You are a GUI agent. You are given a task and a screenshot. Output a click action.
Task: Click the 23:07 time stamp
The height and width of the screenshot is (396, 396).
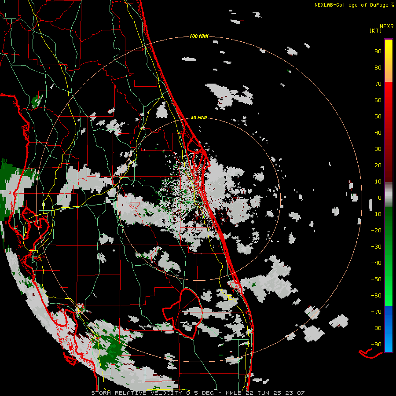pyautogui.click(x=295, y=393)
